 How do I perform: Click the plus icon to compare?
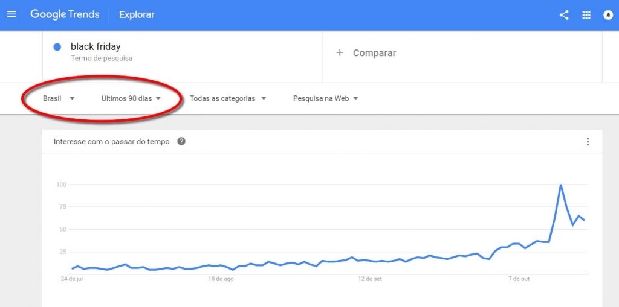pyautogui.click(x=340, y=52)
